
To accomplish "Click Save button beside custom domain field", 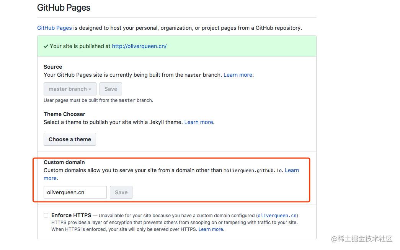I will coord(121,192).
